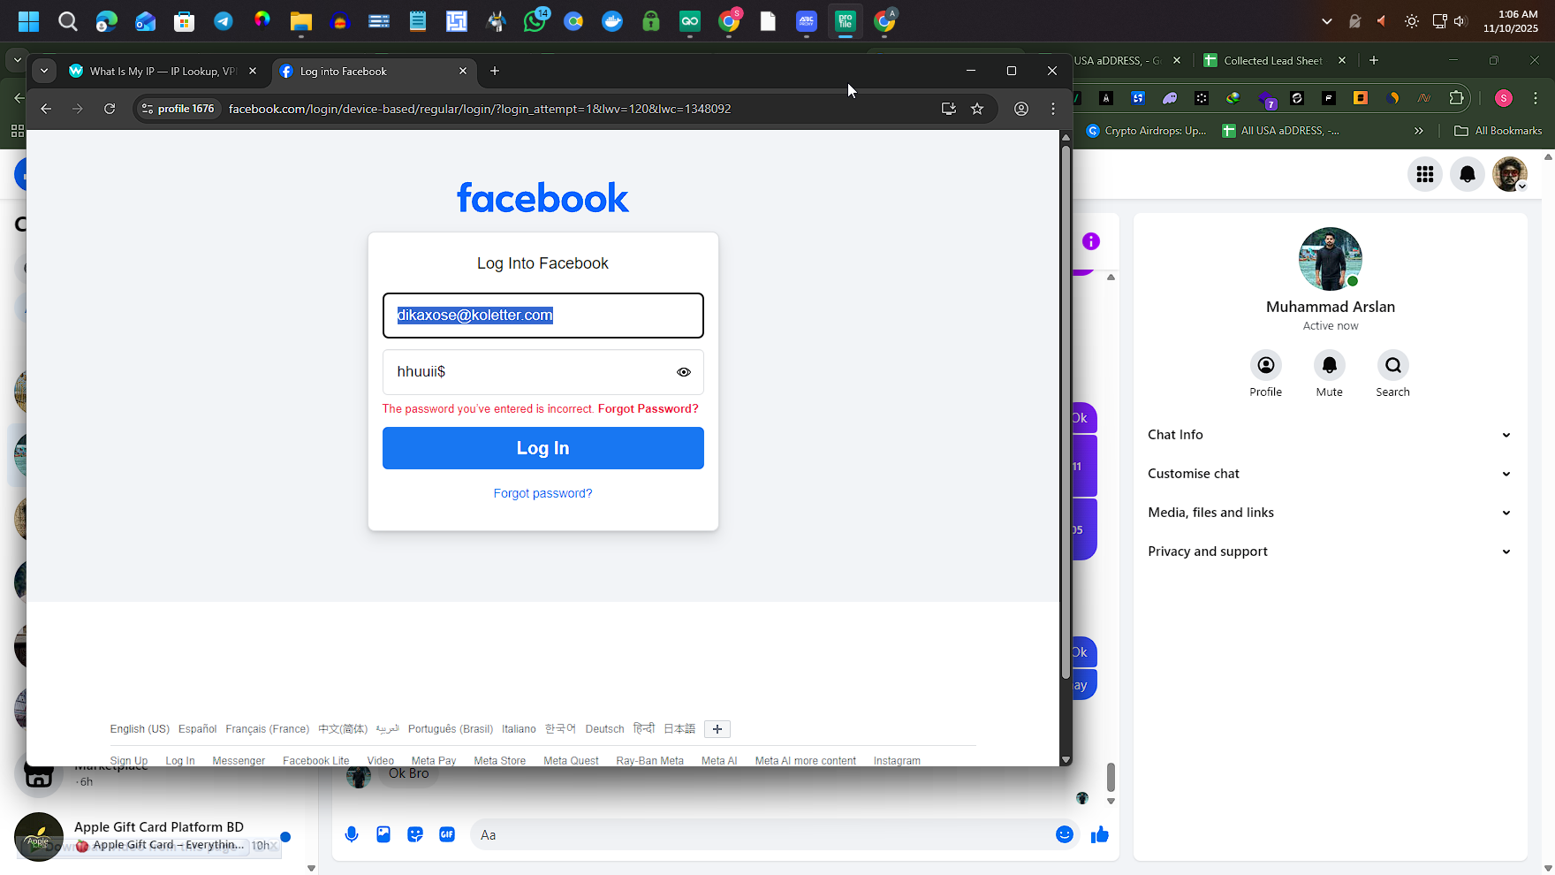Search in conversation with magnifier icon
The height and width of the screenshot is (875, 1555).
click(1393, 365)
